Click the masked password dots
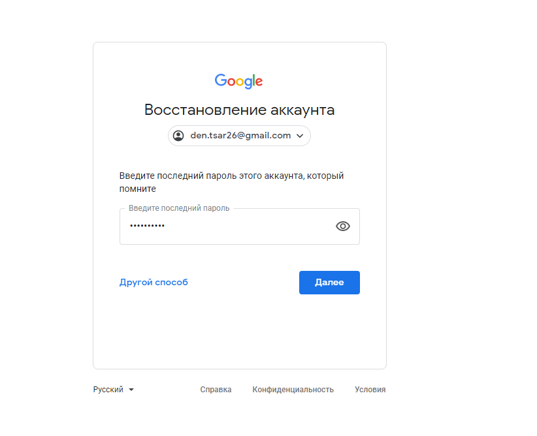The height and width of the screenshot is (436, 537). coord(147,226)
